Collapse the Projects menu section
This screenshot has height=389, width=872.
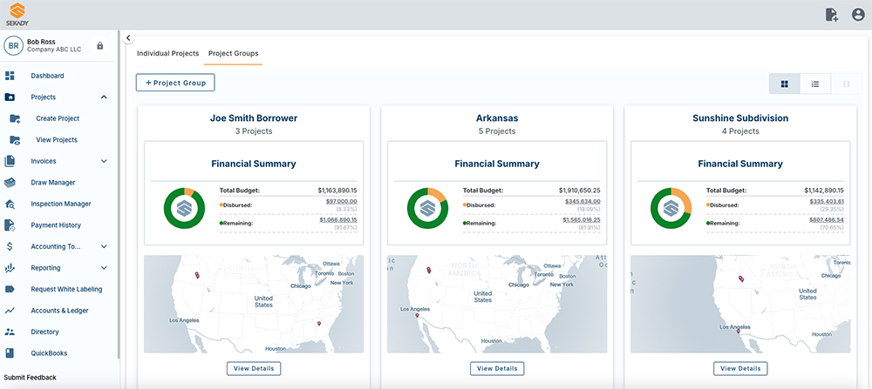(104, 97)
